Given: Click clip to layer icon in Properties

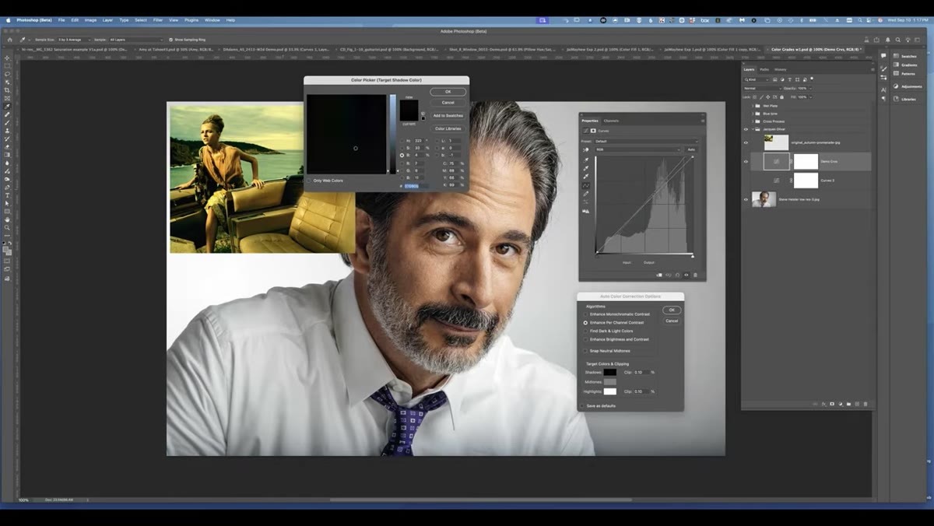Looking at the screenshot, I should point(659,275).
